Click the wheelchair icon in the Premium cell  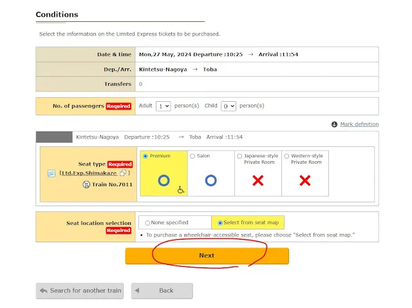coord(181,189)
